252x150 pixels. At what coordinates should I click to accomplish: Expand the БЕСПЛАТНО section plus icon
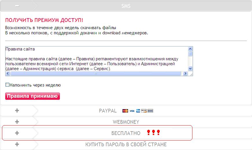tap(17, 133)
